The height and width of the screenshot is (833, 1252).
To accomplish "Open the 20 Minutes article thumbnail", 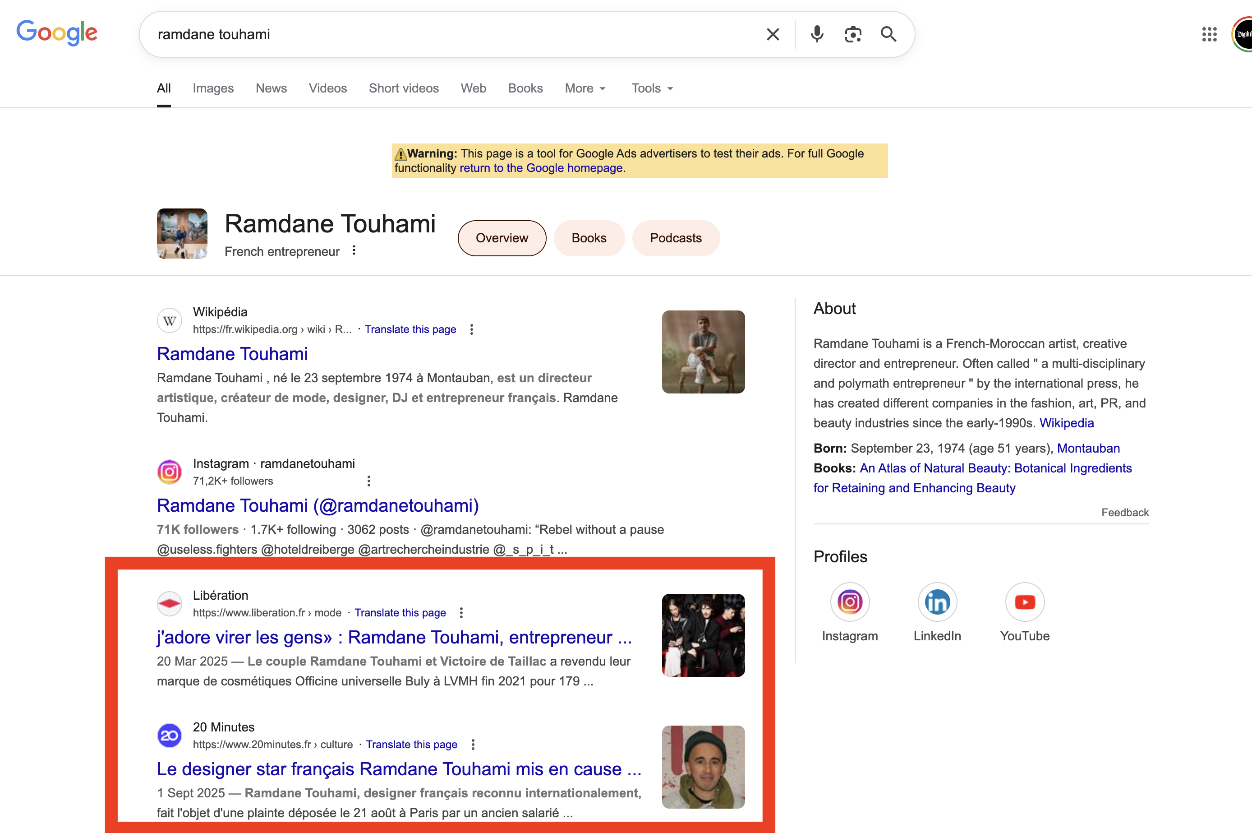I will 703,767.
